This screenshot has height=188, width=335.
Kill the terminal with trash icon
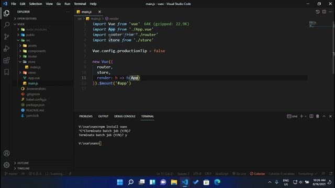click(318, 116)
